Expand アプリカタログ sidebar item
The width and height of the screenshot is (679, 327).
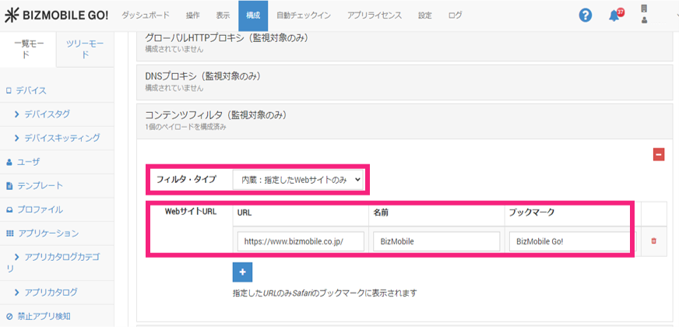click(51, 292)
